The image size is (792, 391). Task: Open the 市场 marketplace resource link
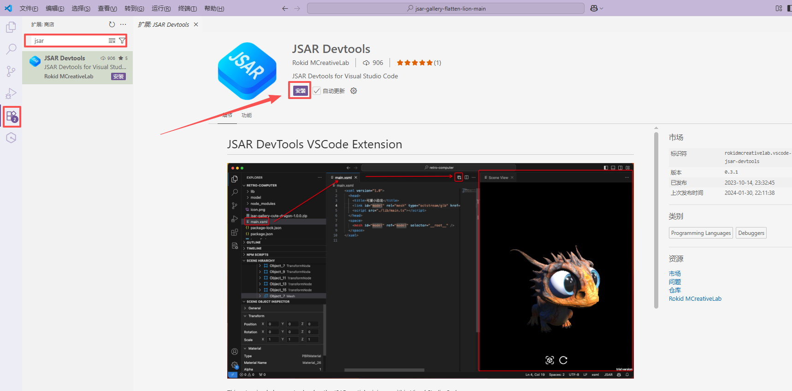(x=675, y=274)
